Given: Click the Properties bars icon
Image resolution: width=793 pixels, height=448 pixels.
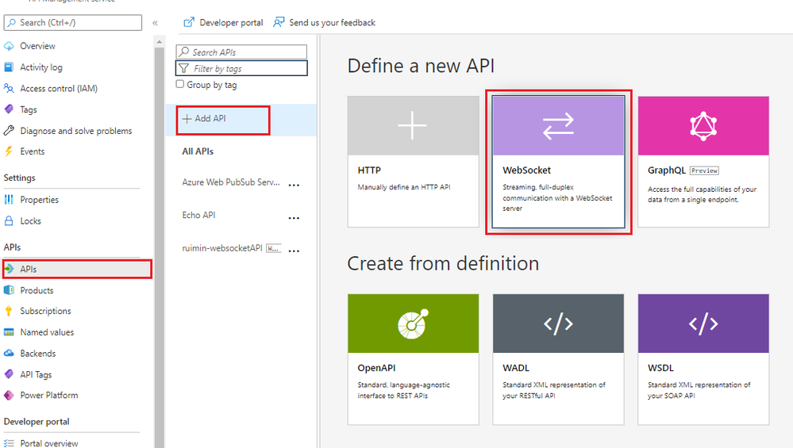Looking at the screenshot, I should click(x=9, y=200).
